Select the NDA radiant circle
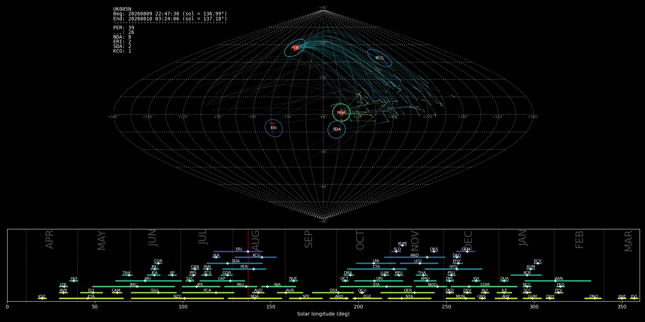 coord(341,112)
